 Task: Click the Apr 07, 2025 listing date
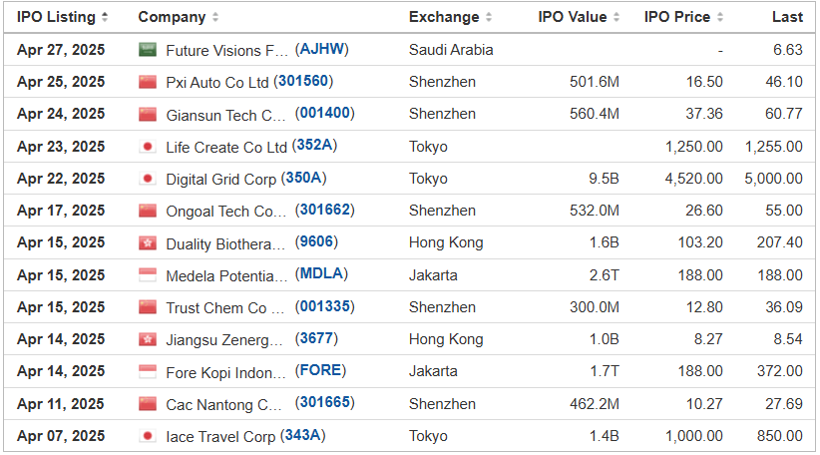[61, 436]
